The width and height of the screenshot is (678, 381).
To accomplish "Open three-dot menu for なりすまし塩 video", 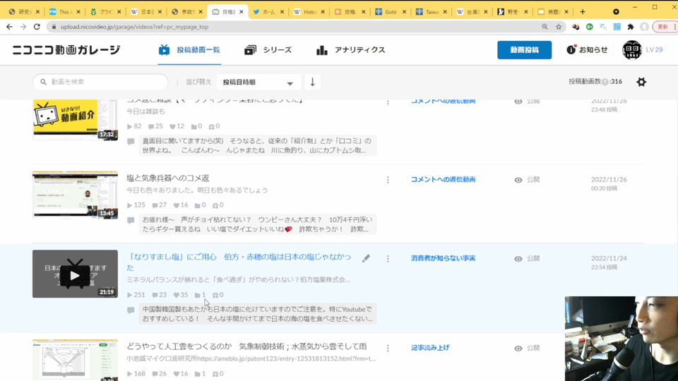I will [x=388, y=259].
